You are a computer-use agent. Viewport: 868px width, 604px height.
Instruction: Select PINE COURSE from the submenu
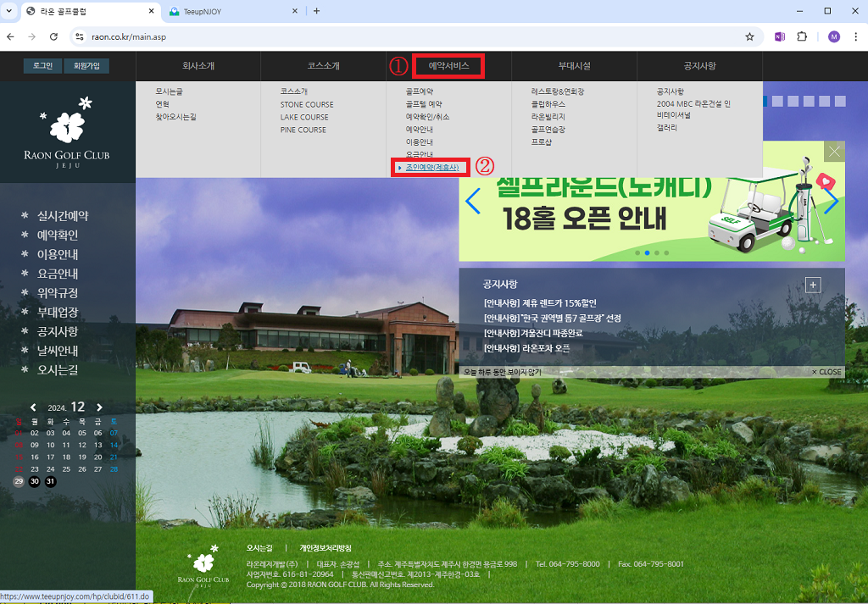click(x=303, y=130)
